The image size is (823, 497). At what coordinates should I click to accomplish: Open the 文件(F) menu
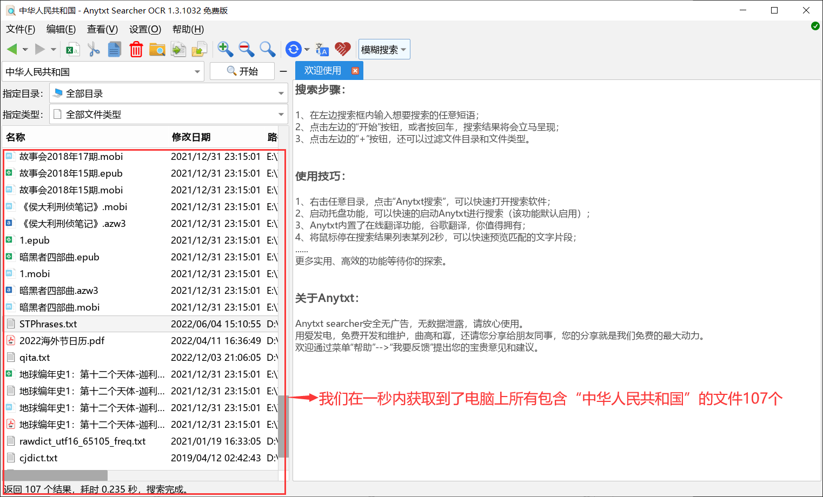point(21,29)
